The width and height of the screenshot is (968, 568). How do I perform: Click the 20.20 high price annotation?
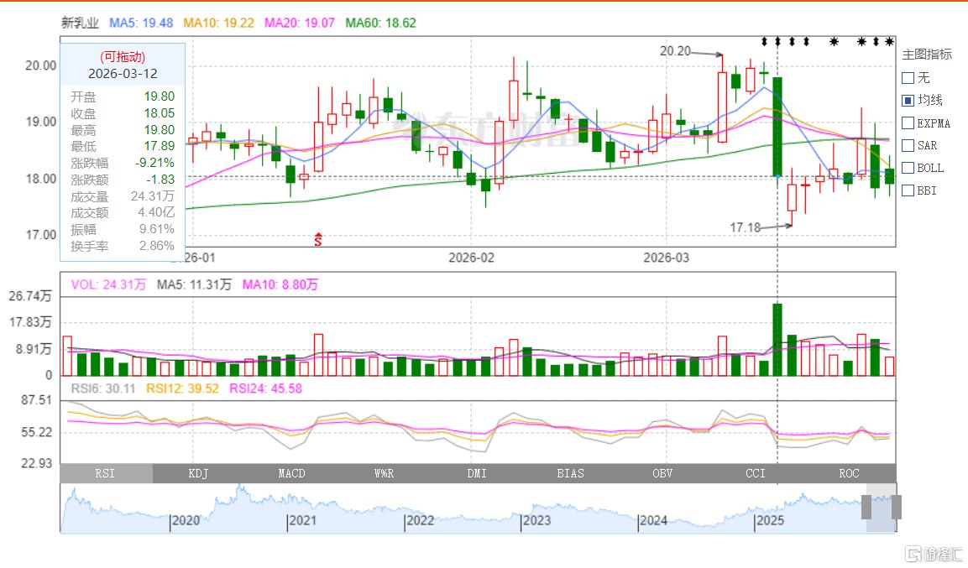675,51
